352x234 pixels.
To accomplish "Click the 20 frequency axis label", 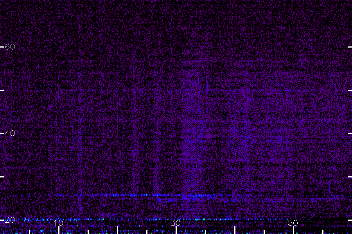I will (10, 220).
